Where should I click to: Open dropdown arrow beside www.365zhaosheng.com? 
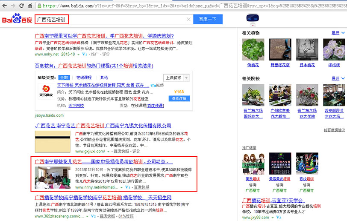pos(87,216)
